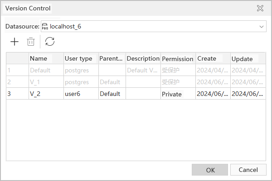The width and height of the screenshot is (272, 181).
Task: Click the Private permission cell
Action: [x=177, y=94]
